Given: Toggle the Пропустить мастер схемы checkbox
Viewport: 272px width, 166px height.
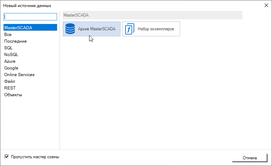Looking at the screenshot, I should [x=7, y=156].
